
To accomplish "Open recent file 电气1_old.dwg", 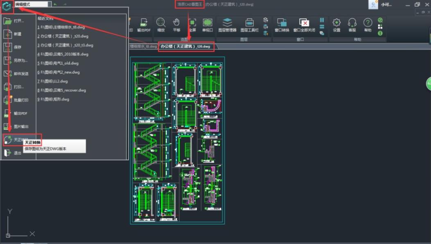I will click(x=58, y=63).
